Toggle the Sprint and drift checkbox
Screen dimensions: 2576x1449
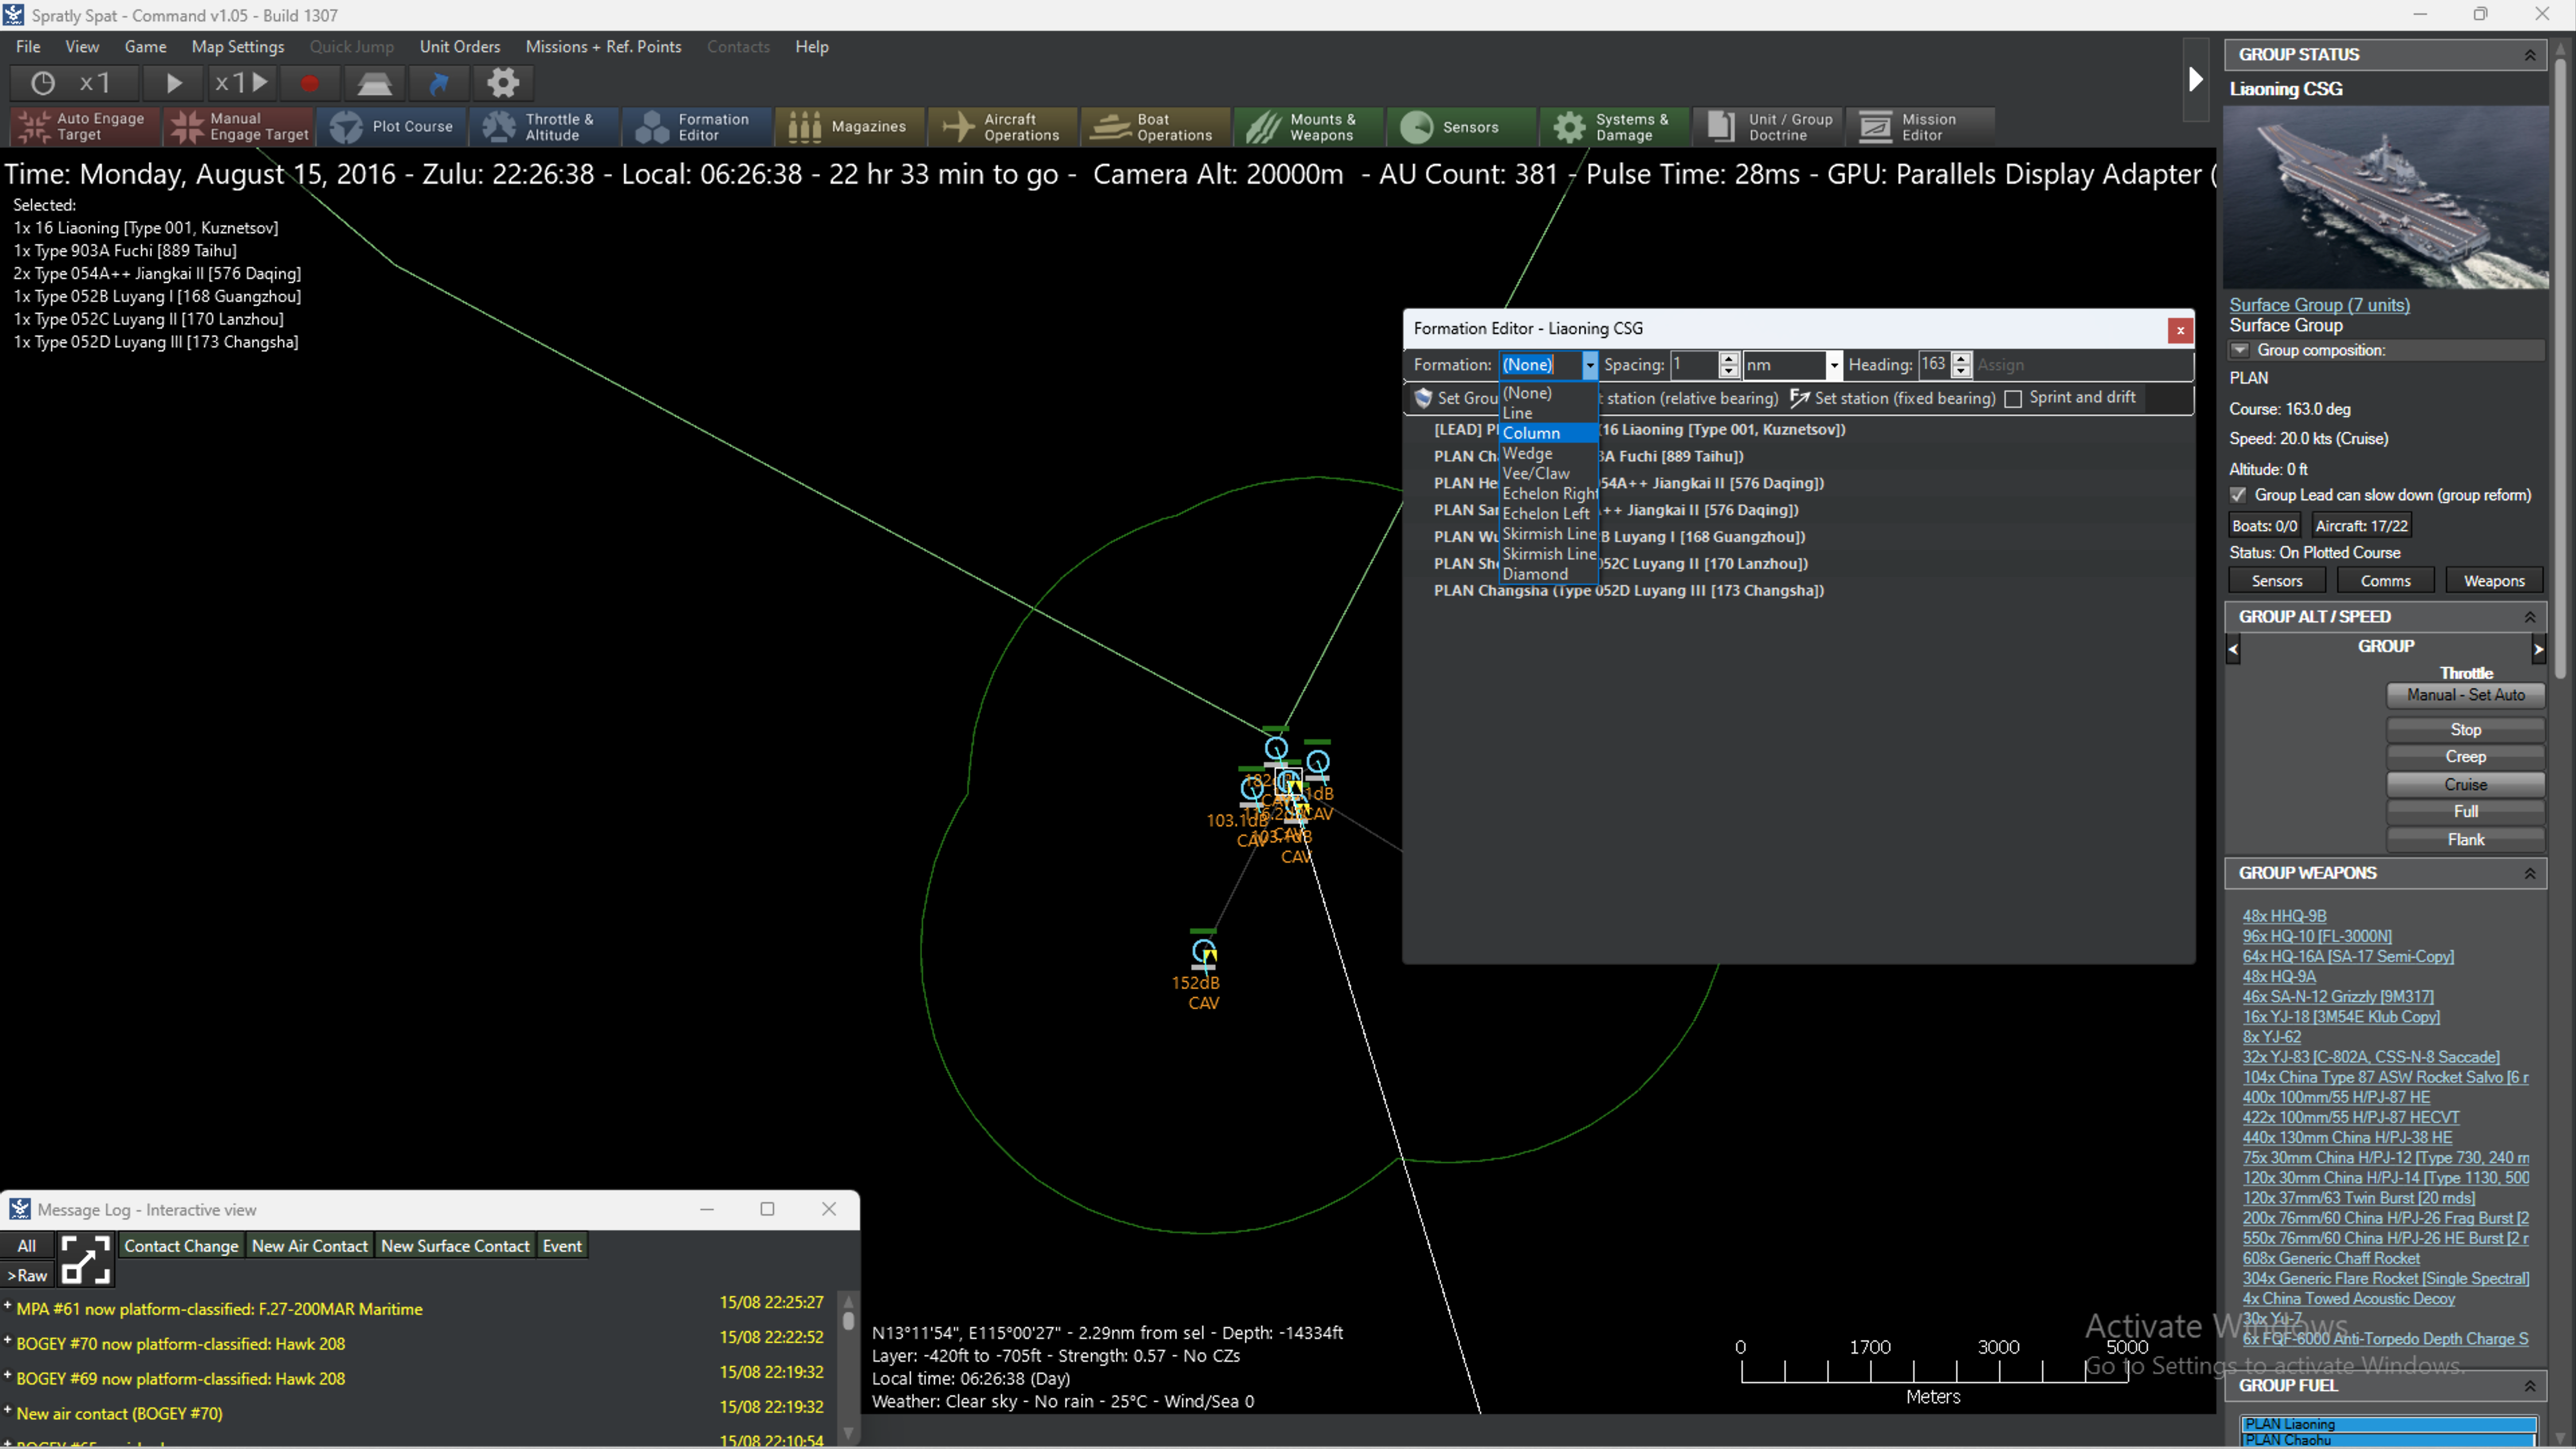point(2013,398)
